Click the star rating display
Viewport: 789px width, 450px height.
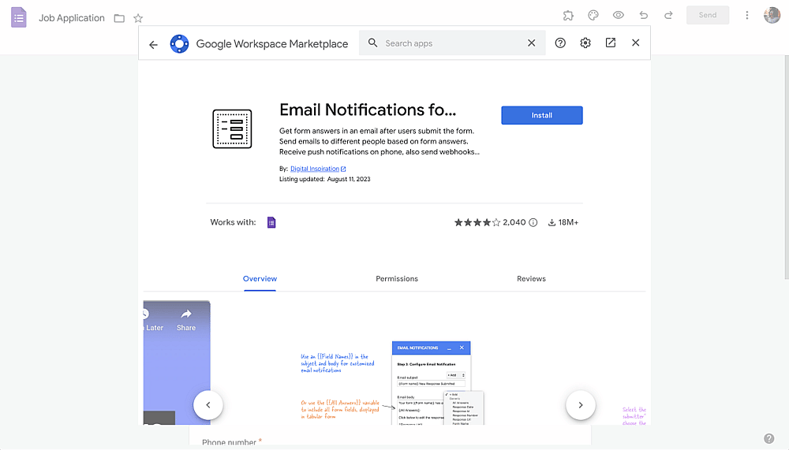click(477, 222)
